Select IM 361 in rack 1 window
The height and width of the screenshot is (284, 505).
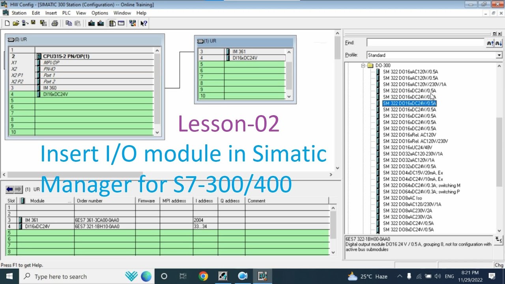pyautogui.click(x=239, y=52)
